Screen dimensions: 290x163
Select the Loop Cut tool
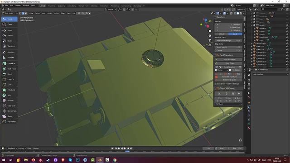pyautogui.click(x=9, y=80)
